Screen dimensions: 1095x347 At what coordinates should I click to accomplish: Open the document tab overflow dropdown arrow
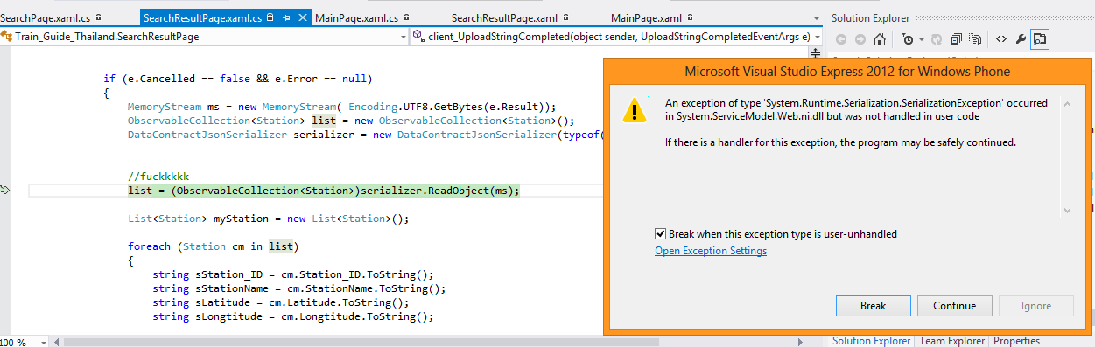tap(816, 17)
